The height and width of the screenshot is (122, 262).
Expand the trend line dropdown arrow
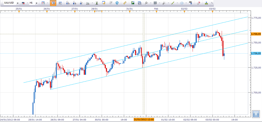click(x=177, y=3)
